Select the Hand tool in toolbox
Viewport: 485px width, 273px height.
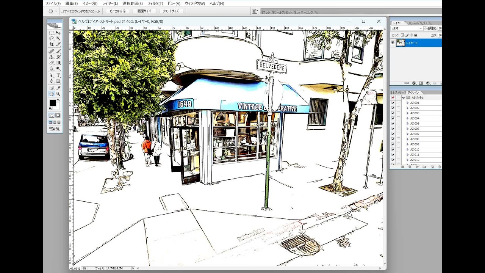[x=51, y=93]
